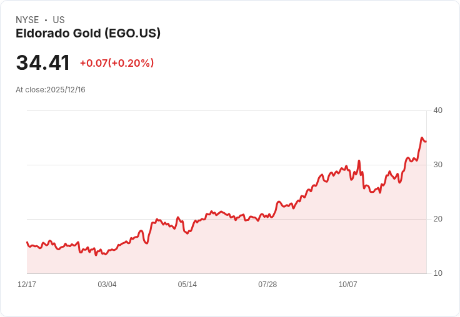Click the 20 y-axis label

437,219
